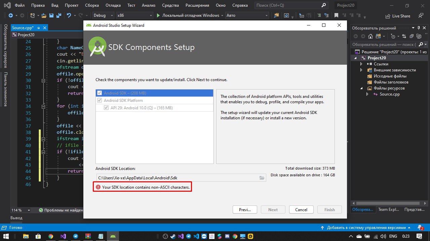Open the Авто dropdown in the toolbar
Screen dimensions: 430x241
(x=246, y=15)
